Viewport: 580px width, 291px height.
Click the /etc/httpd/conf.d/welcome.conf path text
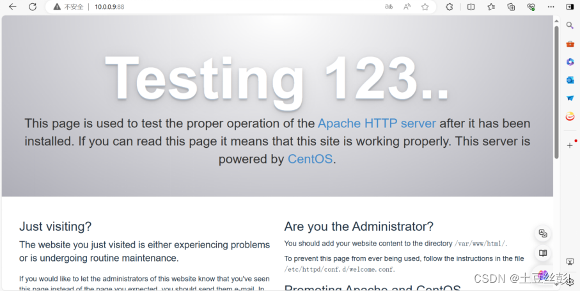pyautogui.click(x=340, y=269)
